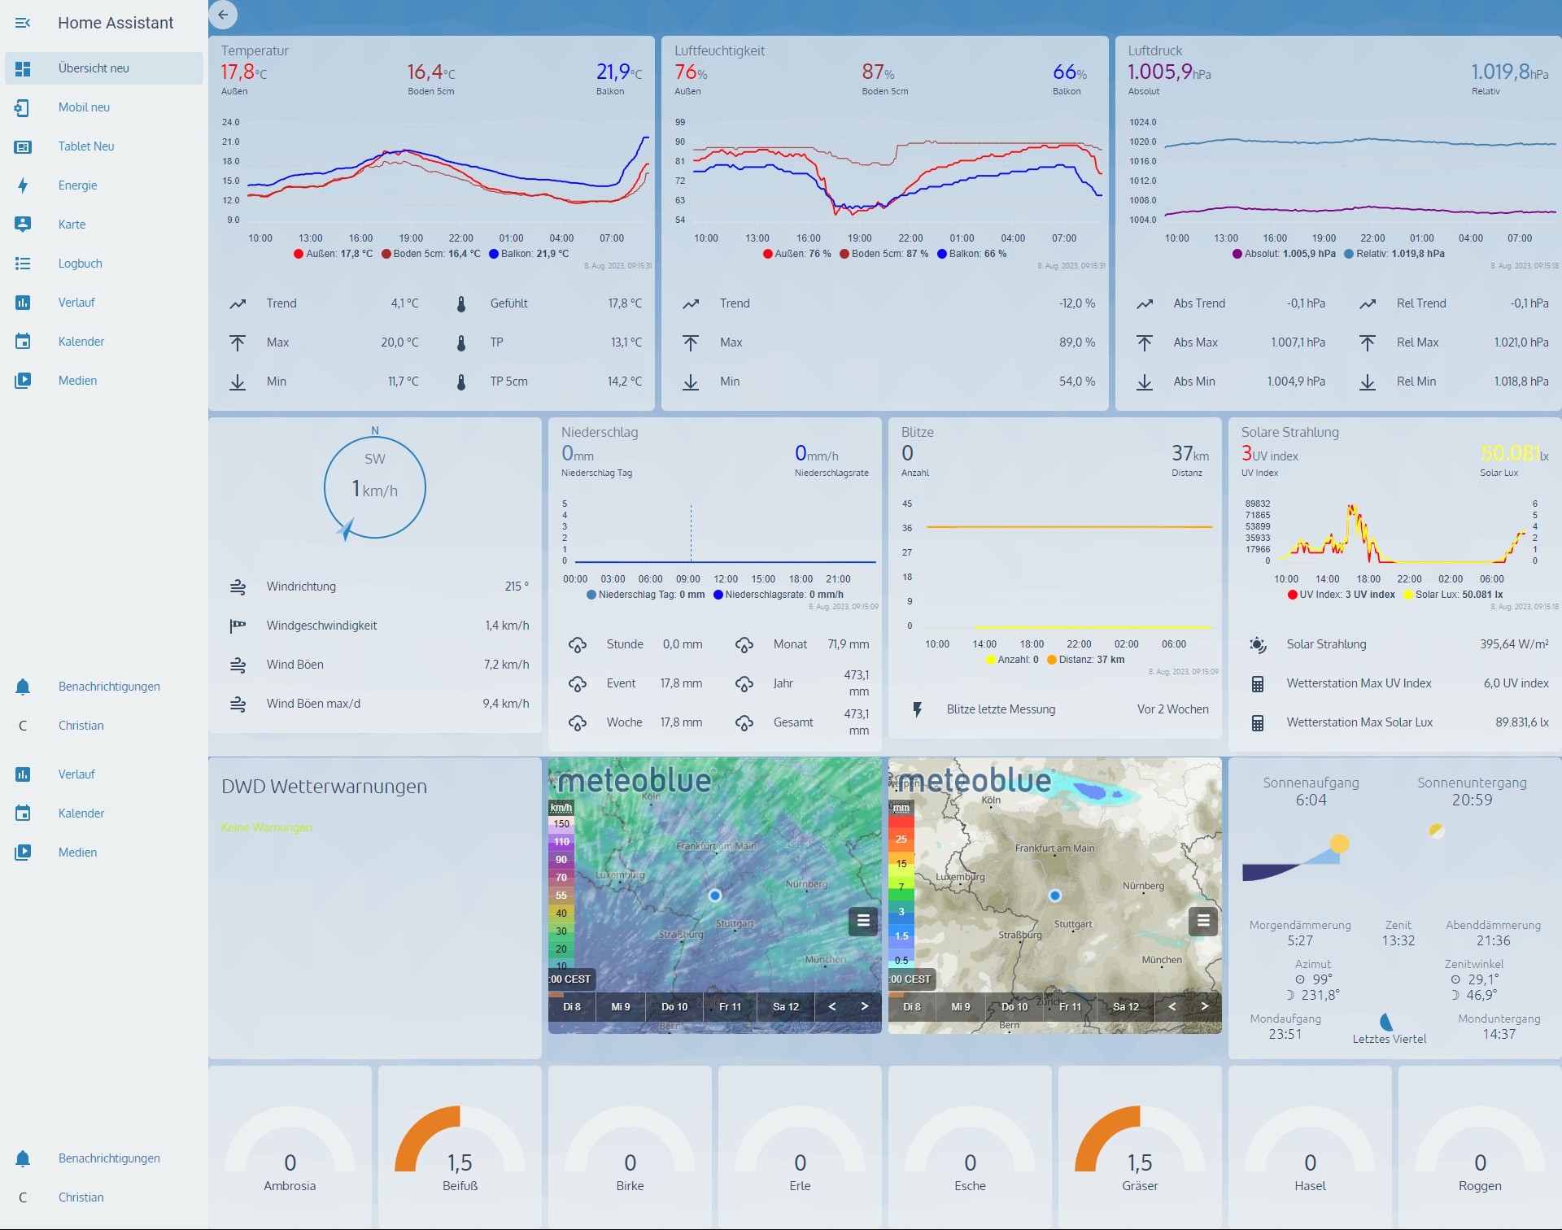Image resolution: width=1562 pixels, height=1230 pixels.
Task: Click the upper Kalender calendar icon
Action: pos(23,342)
